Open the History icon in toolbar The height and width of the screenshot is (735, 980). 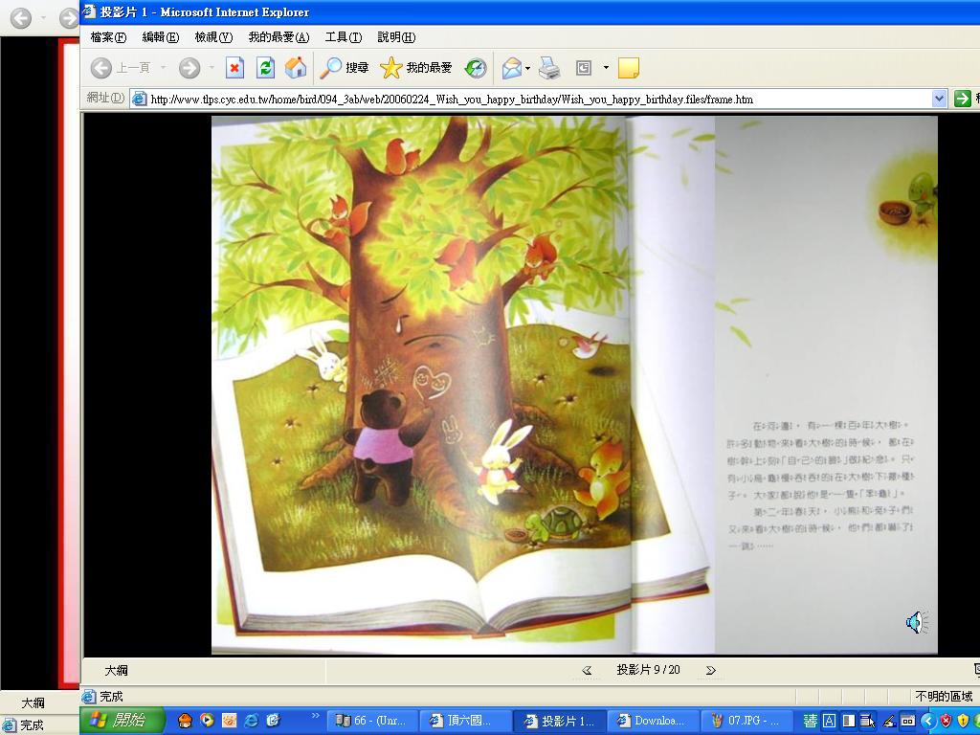pos(476,68)
